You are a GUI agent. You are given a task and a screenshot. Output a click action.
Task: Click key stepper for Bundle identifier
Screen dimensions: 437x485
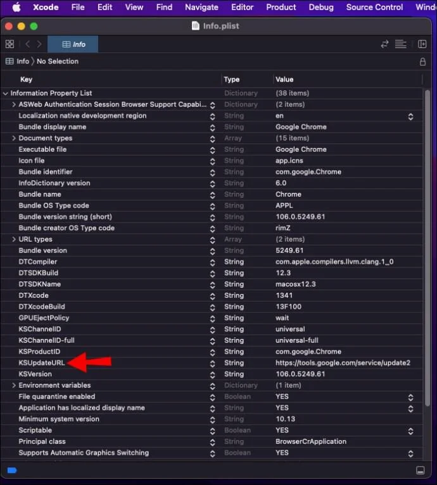pyautogui.click(x=212, y=173)
